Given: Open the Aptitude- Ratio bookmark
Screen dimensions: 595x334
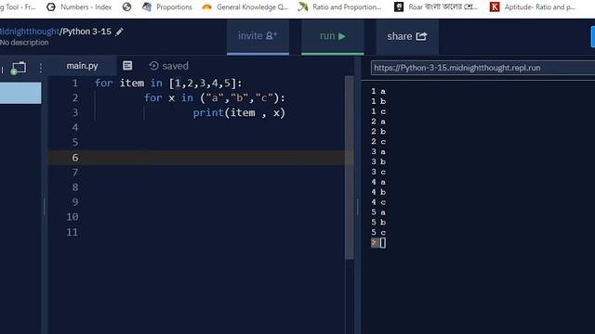Looking at the screenshot, I should click(533, 6).
